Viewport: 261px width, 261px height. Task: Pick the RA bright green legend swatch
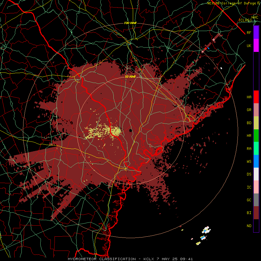coord(256,148)
